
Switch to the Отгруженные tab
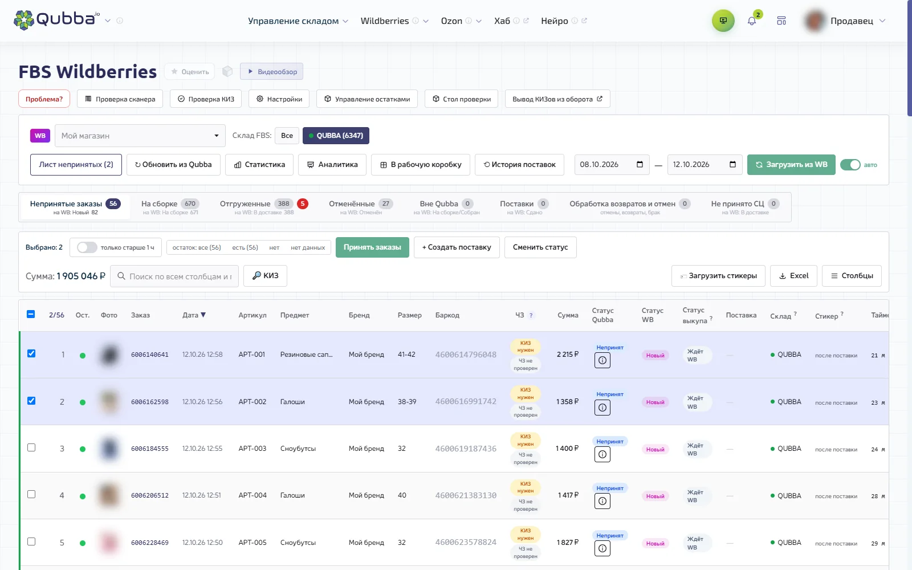click(264, 206)
